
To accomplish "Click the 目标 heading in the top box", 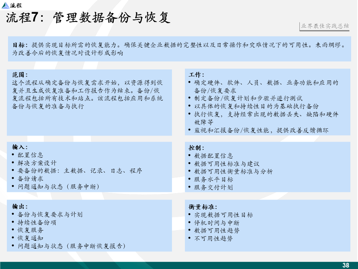I will pos(20,45).
